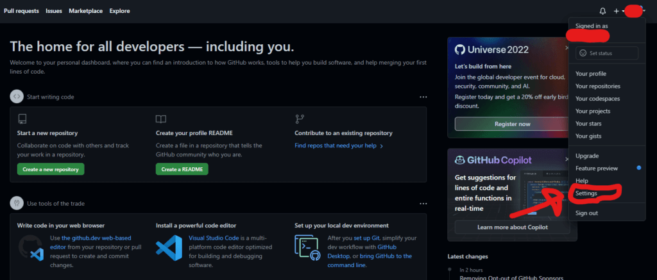Click the Write code in your web browser title
Viewport: 657px width, 280px height.
click(61, 226)
